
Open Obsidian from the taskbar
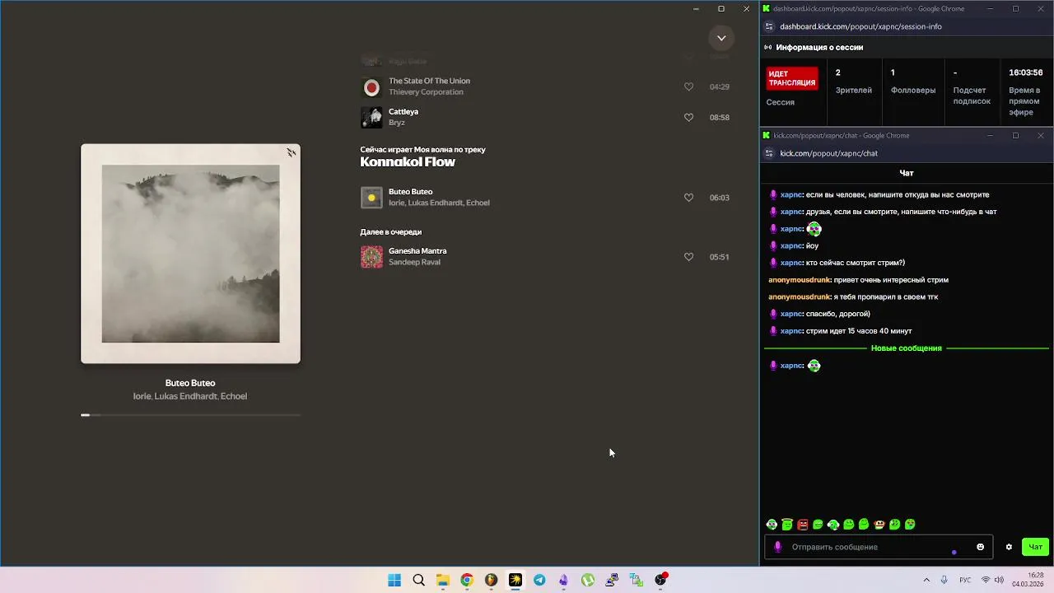(x=563, y=581)
